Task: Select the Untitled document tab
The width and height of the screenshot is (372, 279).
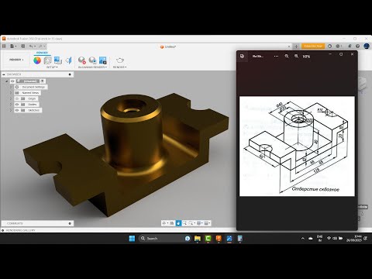Action: [168, 46]
